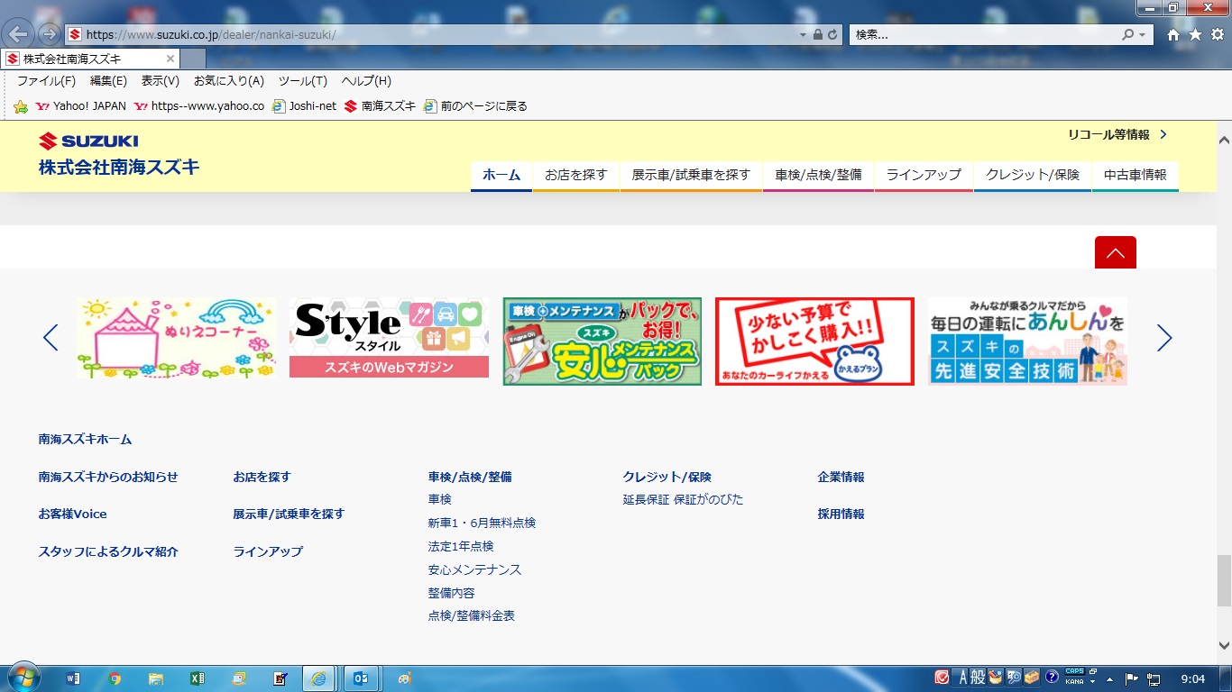The image size is (1232, 692).
Task: Open the 企業情報 footer link
Action: (x=841, y=477)
